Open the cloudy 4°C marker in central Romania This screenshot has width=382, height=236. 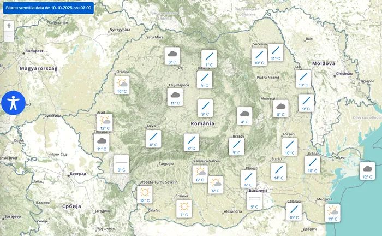[245, 116]
